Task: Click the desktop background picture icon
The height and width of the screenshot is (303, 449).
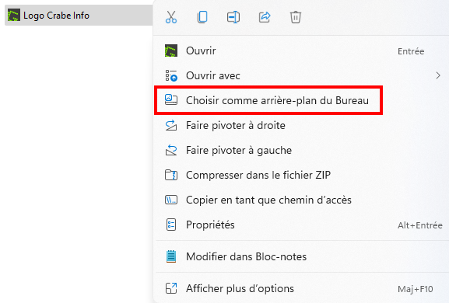Action: pyautogui.click(x=171, y=99)
